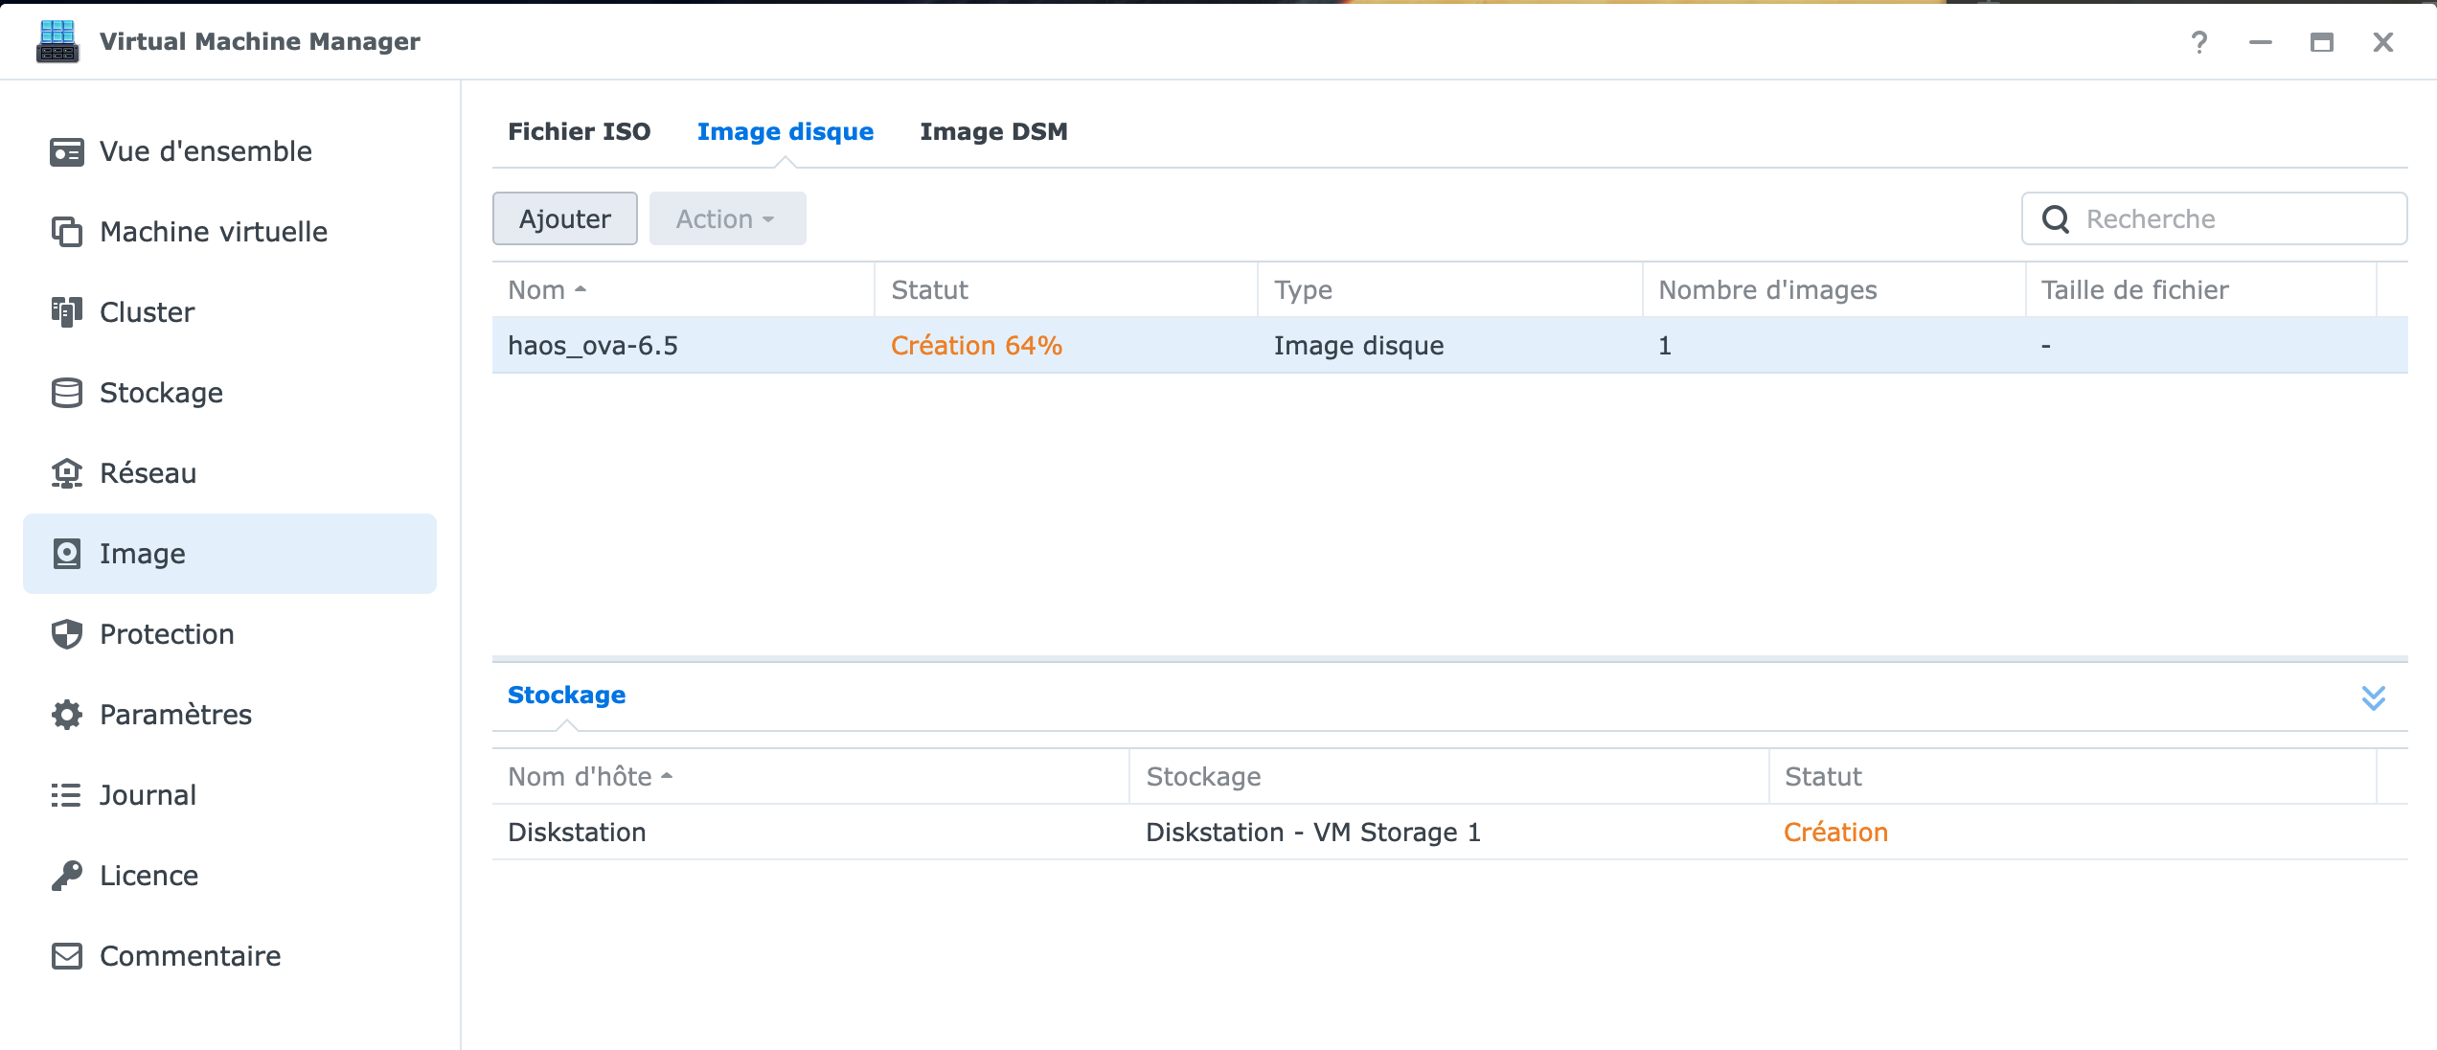Image resolution: width=2437 pixels, height=1050 pixels.
Task: Click the Protection shield icon
Action: tap(66, 634)
